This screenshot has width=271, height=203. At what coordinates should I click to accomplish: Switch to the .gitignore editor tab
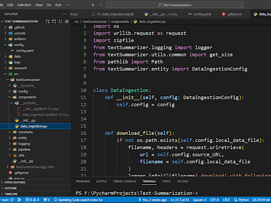tap(234, 14)
